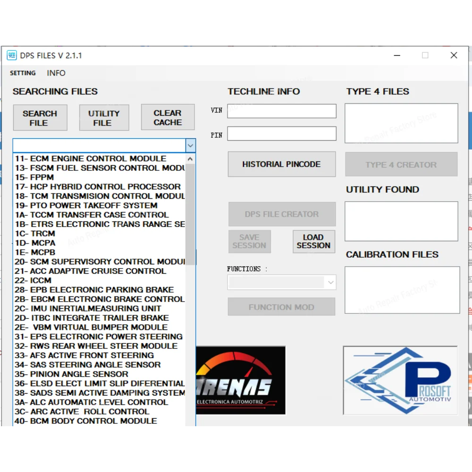
Task: Minimize the DPS FILES window
Action: coord(397,55)
